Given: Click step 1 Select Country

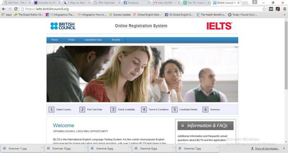Looking at the screenshot, I should (x=60, y=110).
